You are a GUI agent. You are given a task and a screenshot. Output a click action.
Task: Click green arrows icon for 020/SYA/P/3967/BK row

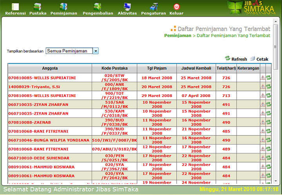coord(269,166)
